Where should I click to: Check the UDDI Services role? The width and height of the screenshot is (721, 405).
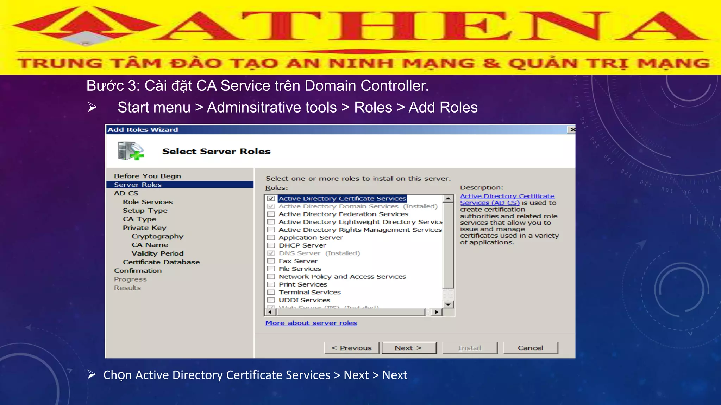point(271,300)
